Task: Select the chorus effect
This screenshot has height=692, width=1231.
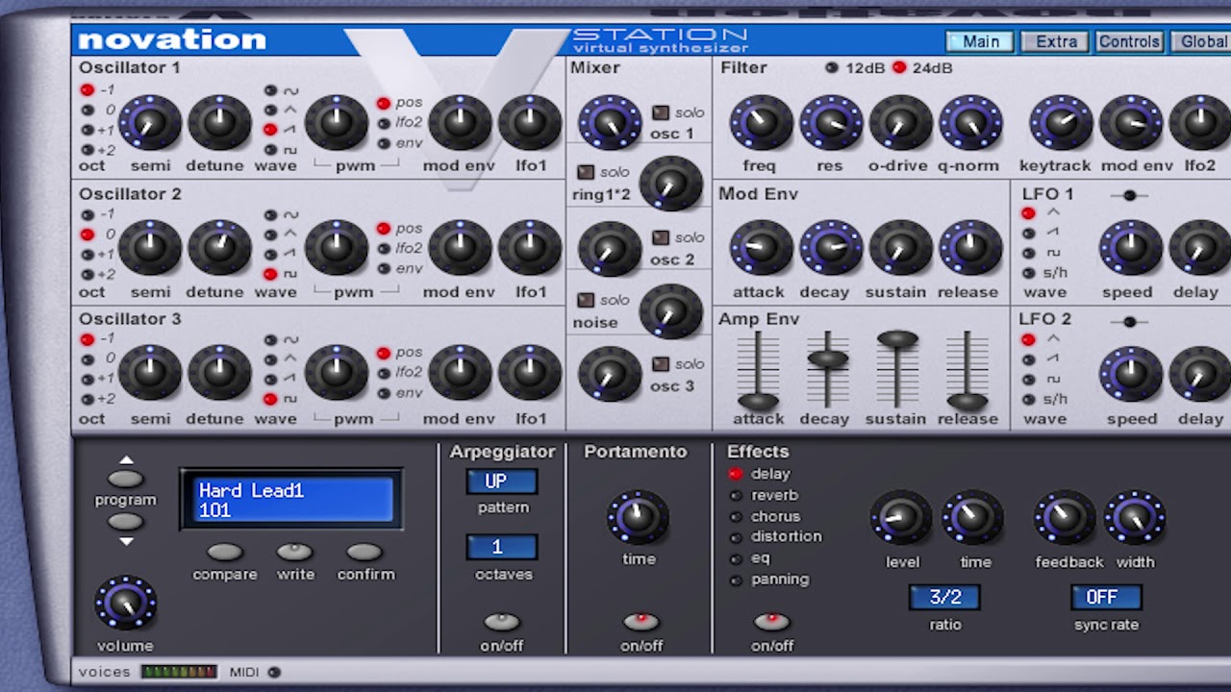Action: [x=736, y=517]
